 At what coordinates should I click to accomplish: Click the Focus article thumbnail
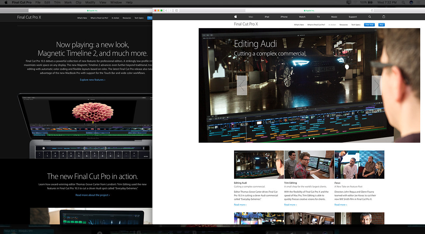[x=359, y=165]
